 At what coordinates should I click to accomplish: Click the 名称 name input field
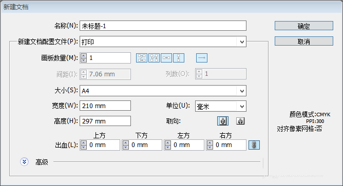(163, 26)
